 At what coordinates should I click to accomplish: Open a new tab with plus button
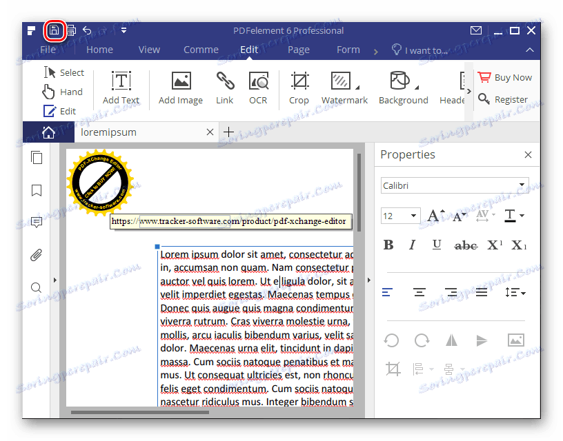coord(229,132)
